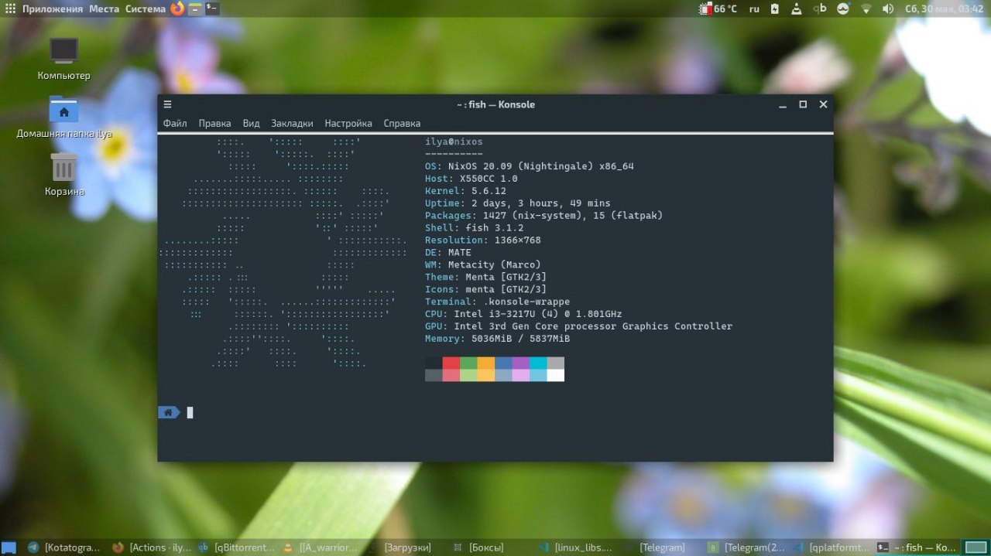The width and height of the screenshot is (991, 556).
Task: Switch to the A_warrior taskbar window
Action: pyautogui.click(x=321, y=547)
